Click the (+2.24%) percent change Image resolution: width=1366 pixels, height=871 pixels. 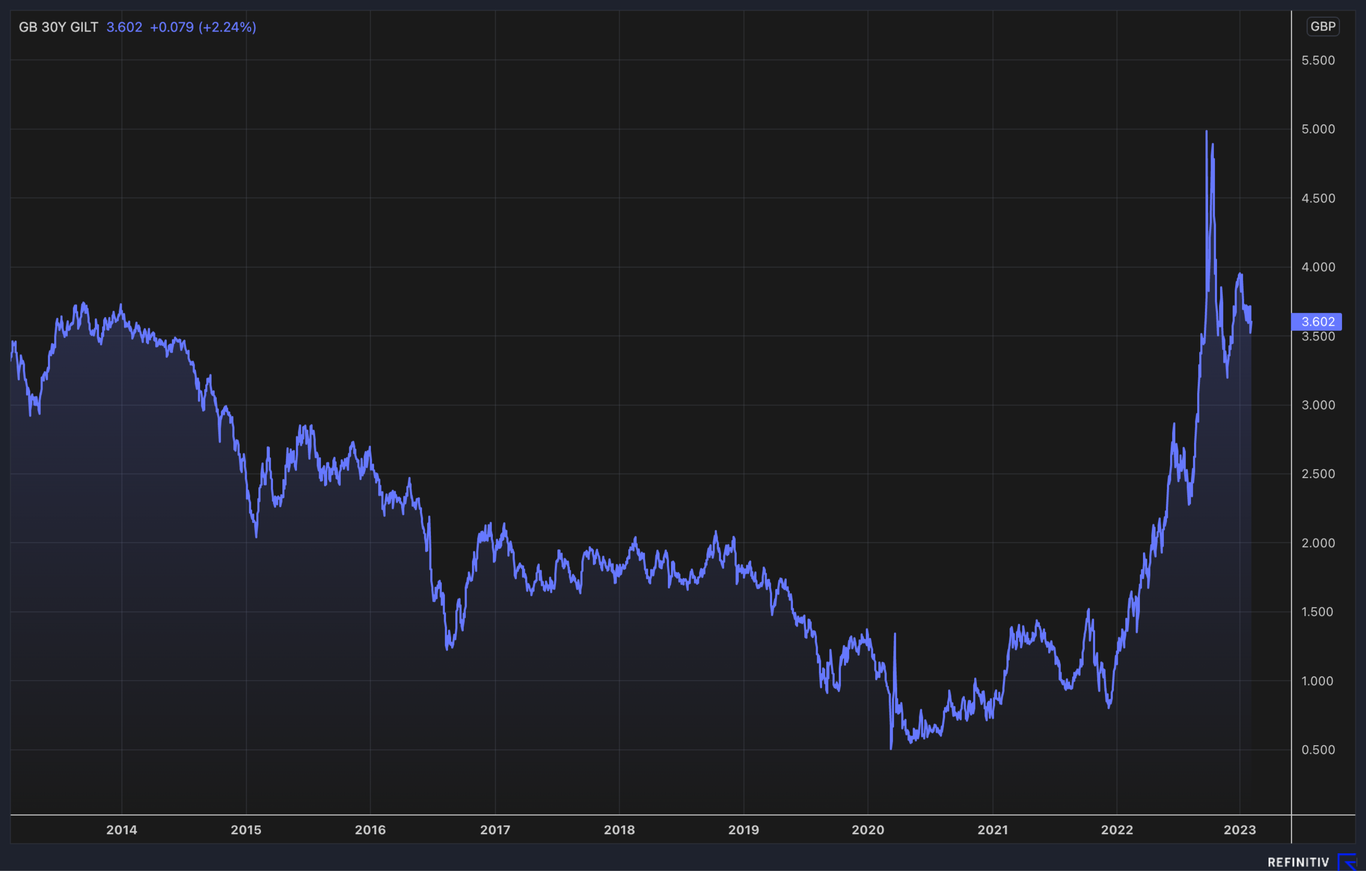pos(227,27)
